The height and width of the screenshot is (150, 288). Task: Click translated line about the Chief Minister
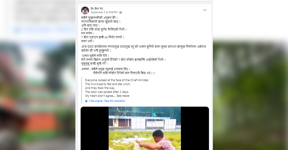click(117, 80)
